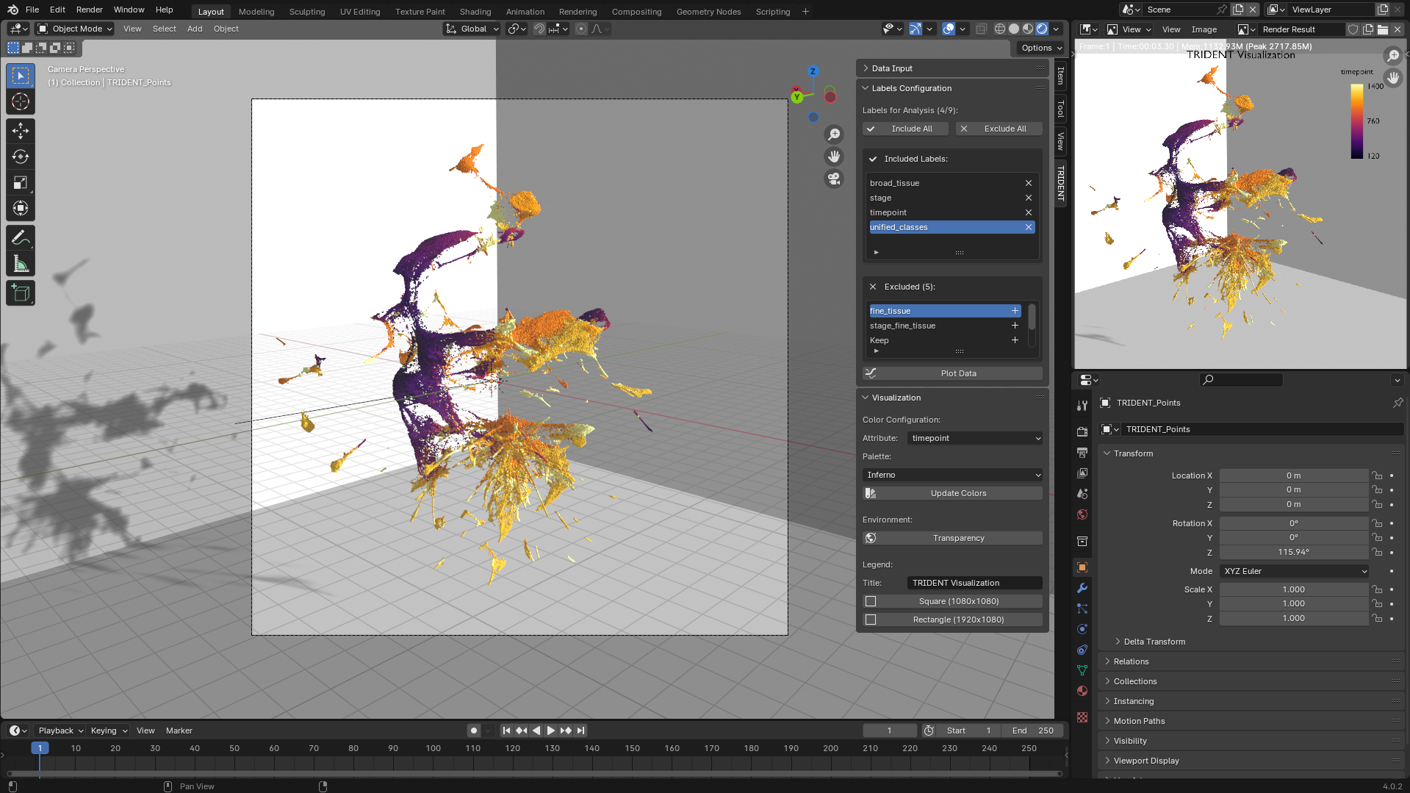Activate the Rotate tool

(21, 157)
